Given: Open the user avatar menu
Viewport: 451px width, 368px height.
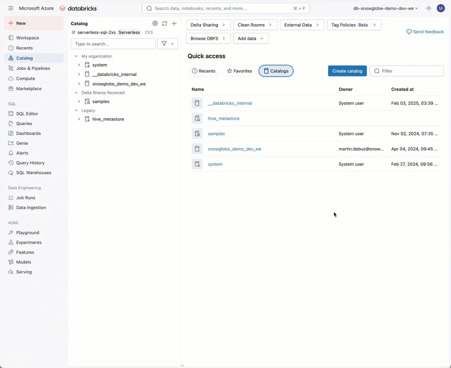Looking at the screenshot, I should click(441, 8).
